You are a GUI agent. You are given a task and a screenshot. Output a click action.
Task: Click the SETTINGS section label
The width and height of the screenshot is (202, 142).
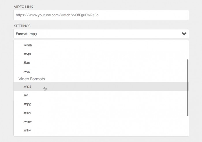point(22,26)
